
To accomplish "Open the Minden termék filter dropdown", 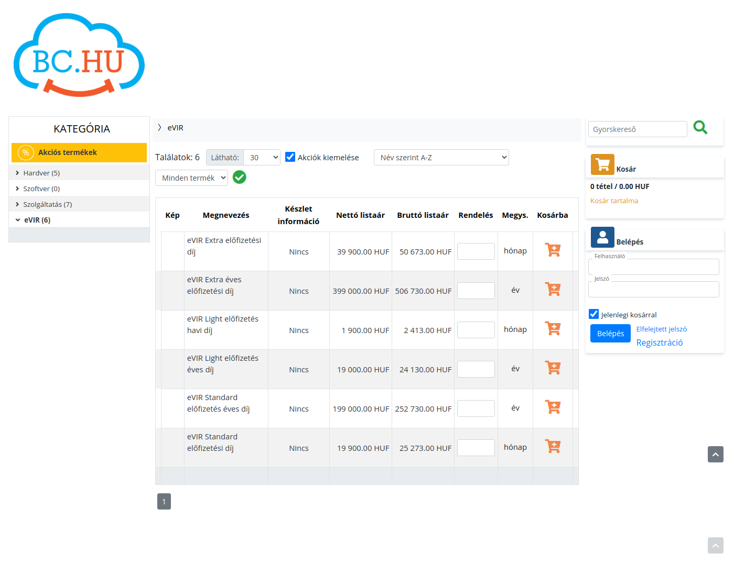I will (x=192, y=178).
